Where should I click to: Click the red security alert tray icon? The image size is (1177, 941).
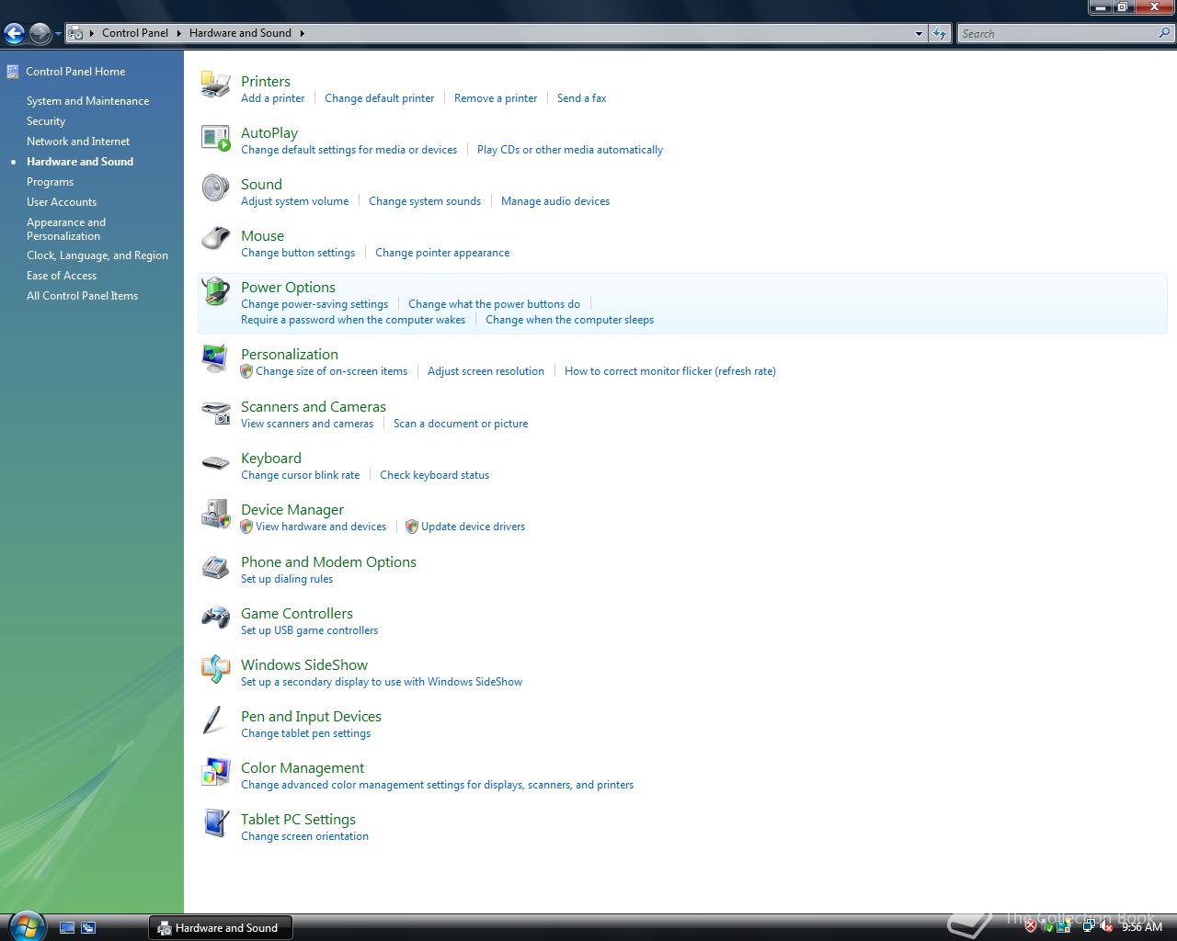click(1030, 927)
